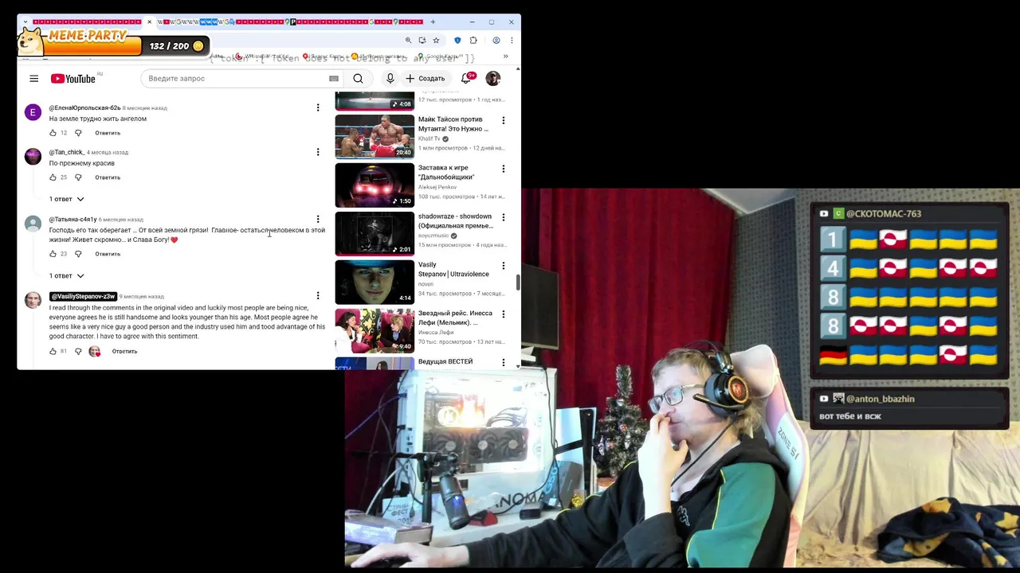The width and height of the screenshot is (1020, 573).
Task: Reply to @Татьяна-с4я1у with Ответить
Action: pyautogui.click(x=108, y=254)
